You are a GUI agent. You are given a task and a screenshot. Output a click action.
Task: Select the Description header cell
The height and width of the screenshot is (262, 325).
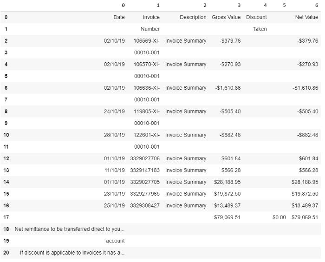193,17
